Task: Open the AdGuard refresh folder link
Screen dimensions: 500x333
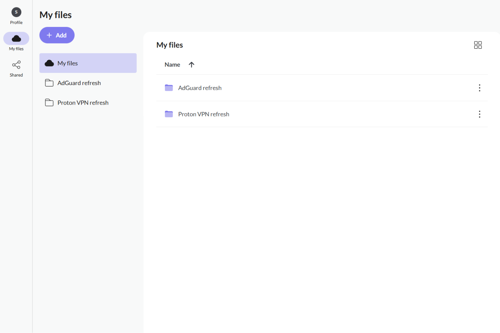Action: 200,88
